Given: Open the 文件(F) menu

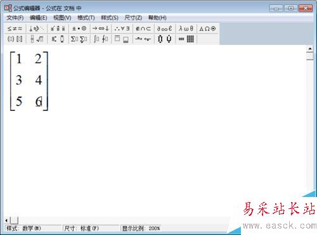Looking at the screenshot, I should [x=15, y=18].
